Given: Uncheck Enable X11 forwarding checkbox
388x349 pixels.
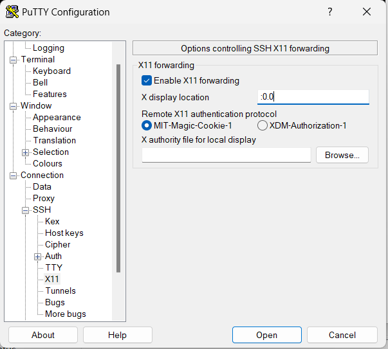Looking at the screenshot, I should [147, 80].
